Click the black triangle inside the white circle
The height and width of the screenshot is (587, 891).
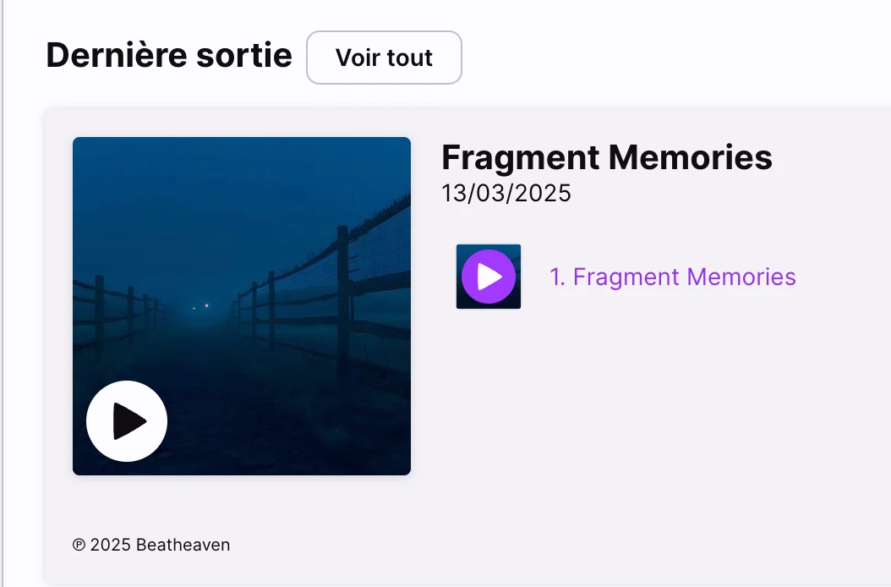[x=129, y=421]
